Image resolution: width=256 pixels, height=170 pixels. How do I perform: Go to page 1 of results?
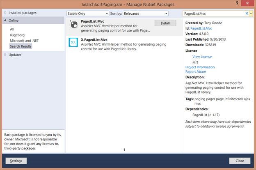(x=124, y=149)
